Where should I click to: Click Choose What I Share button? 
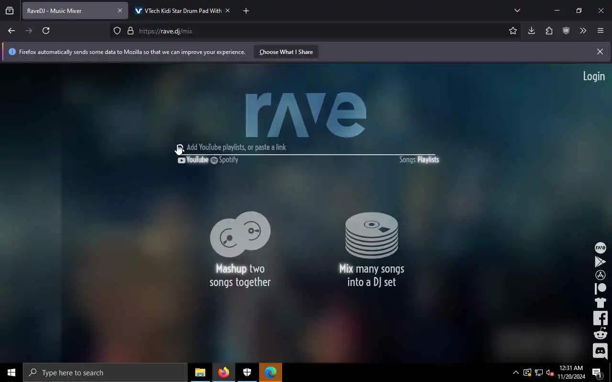286,52
